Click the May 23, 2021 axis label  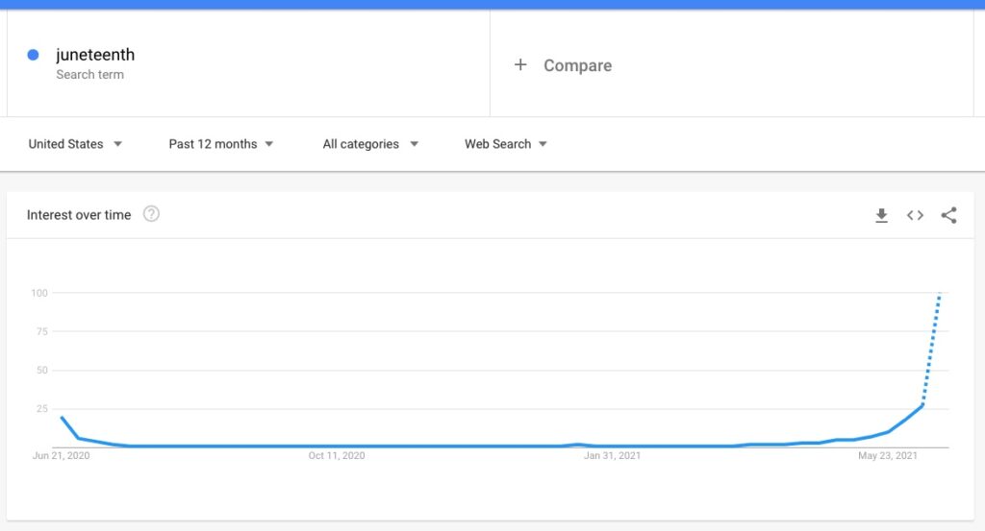click(x=888, y=456)
